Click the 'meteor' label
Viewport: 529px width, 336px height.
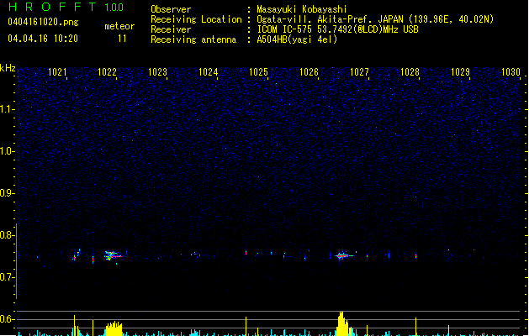[x=119, y=26]
